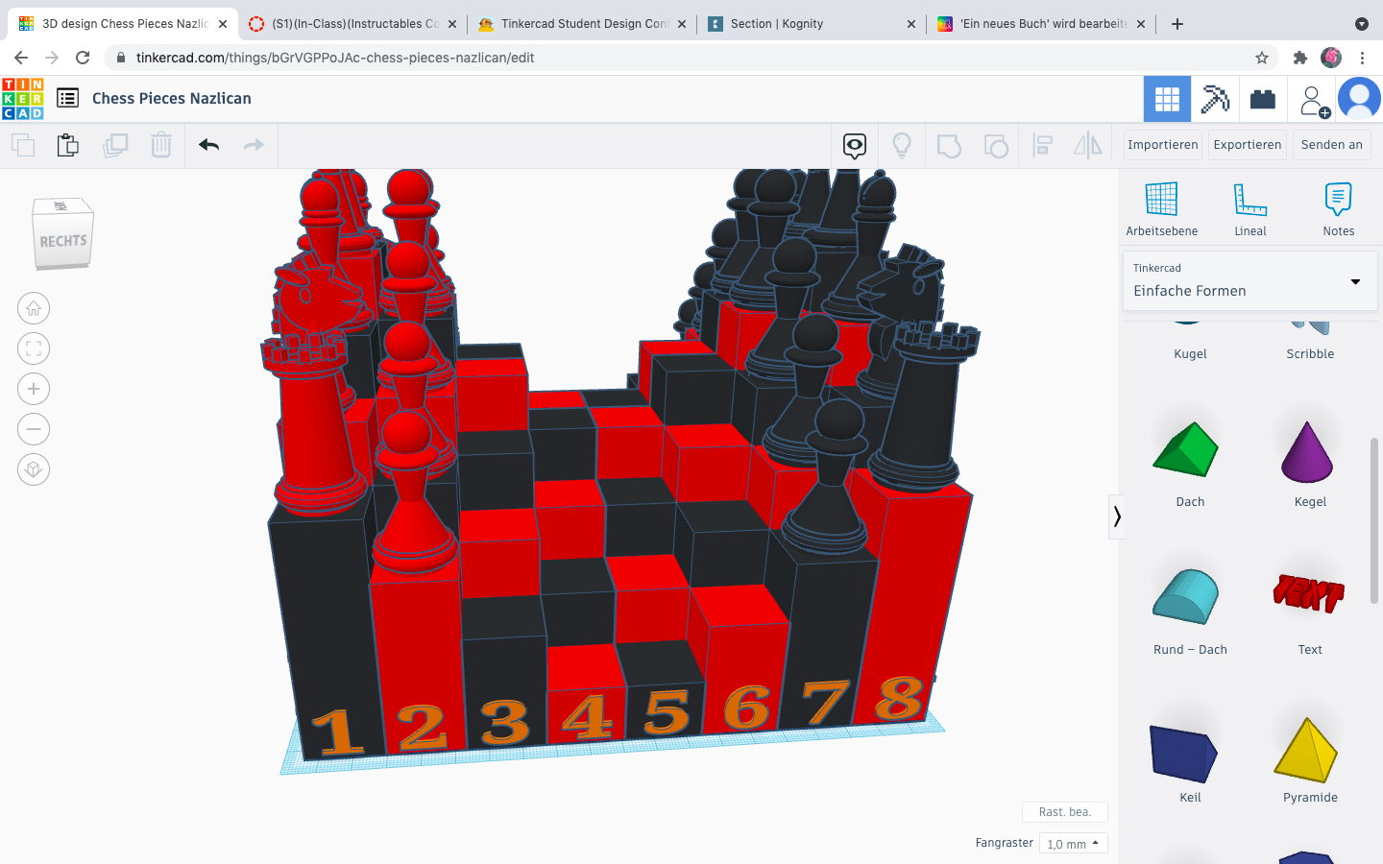
Task: Open the Blocks pickaxe mode
Action: 1215,99
